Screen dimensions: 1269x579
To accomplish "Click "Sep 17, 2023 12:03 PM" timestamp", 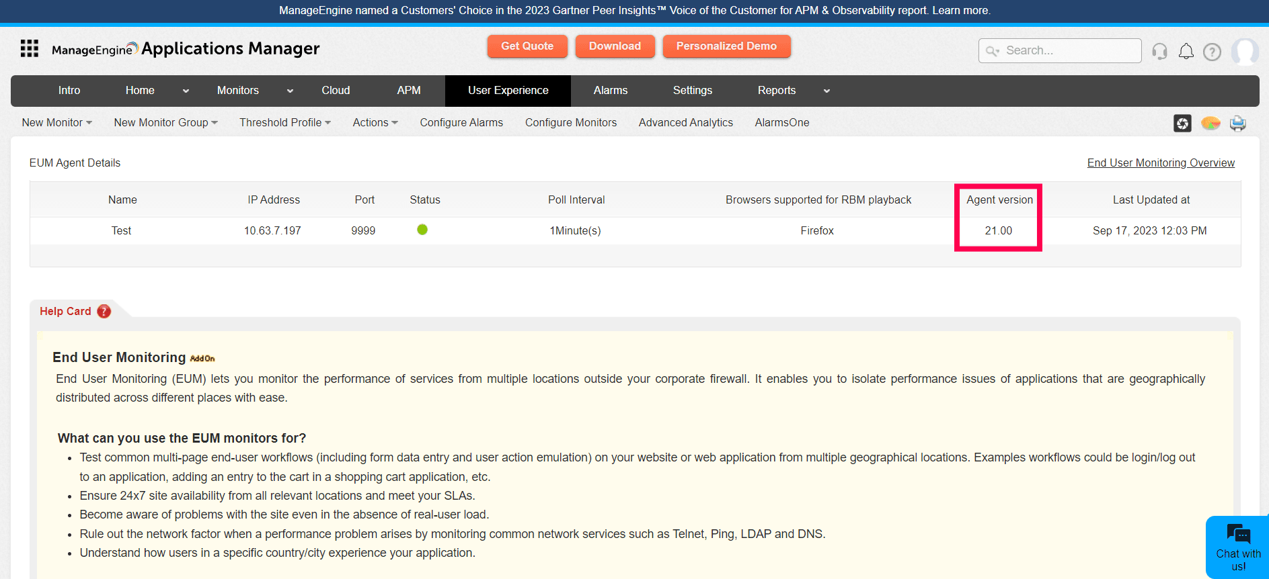I will [1150, 230].
